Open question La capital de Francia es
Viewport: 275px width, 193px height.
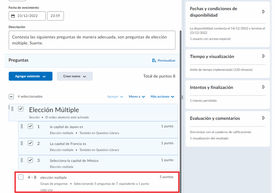point(68,144)
